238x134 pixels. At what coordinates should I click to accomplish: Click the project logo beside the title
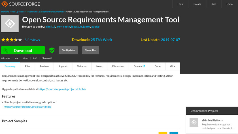click(x=10, y=24)
